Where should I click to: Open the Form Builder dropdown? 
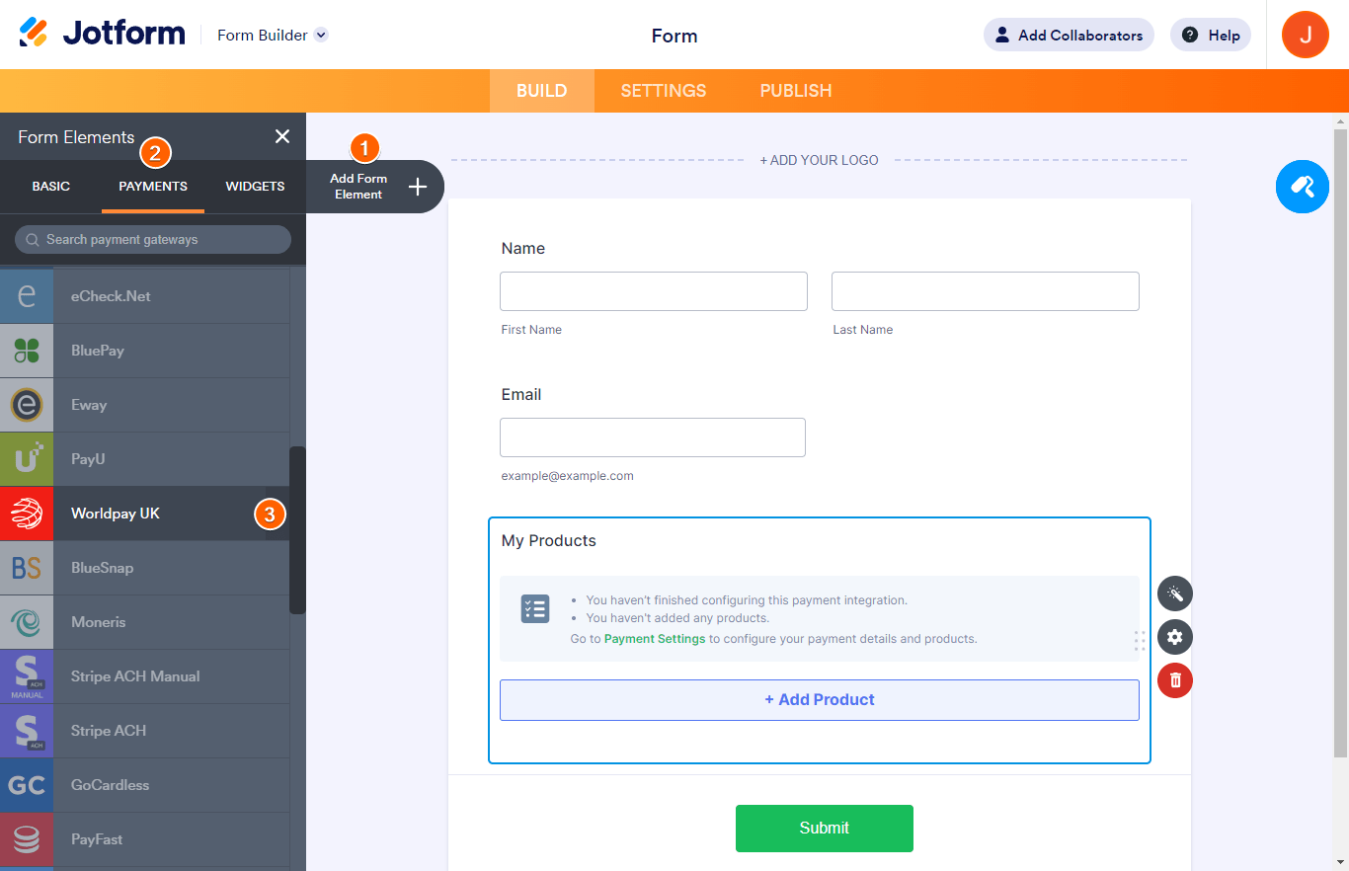pyautogui.click(x=272, y=35)
